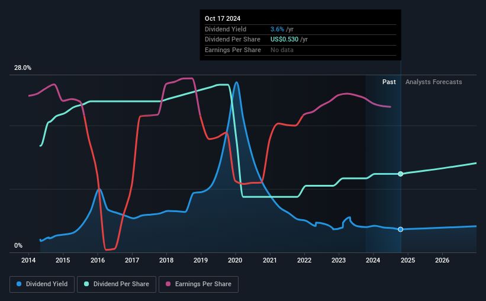Screen dimensions: 486x301
Task: Click the 2020 x-axis label
Action: (235, 260)
